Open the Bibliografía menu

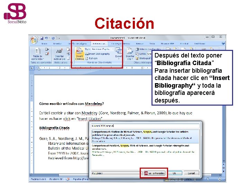pos(144,59)
